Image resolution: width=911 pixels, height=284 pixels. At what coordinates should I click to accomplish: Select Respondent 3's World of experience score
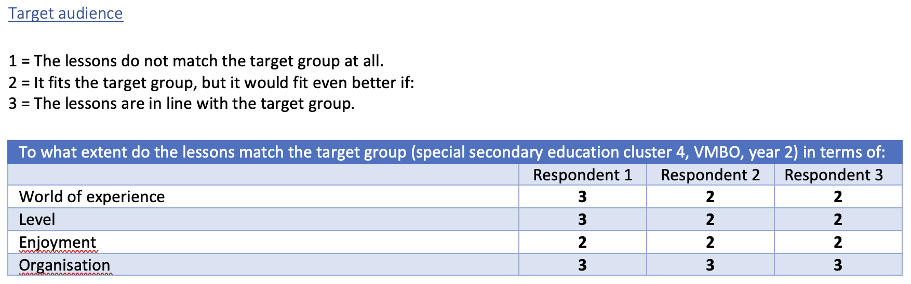click(x=838, y=197)
